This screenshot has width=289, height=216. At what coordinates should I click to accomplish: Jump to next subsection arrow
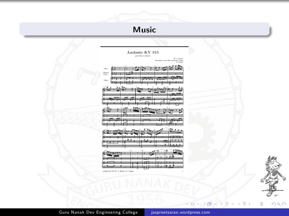tap(233, 204)
